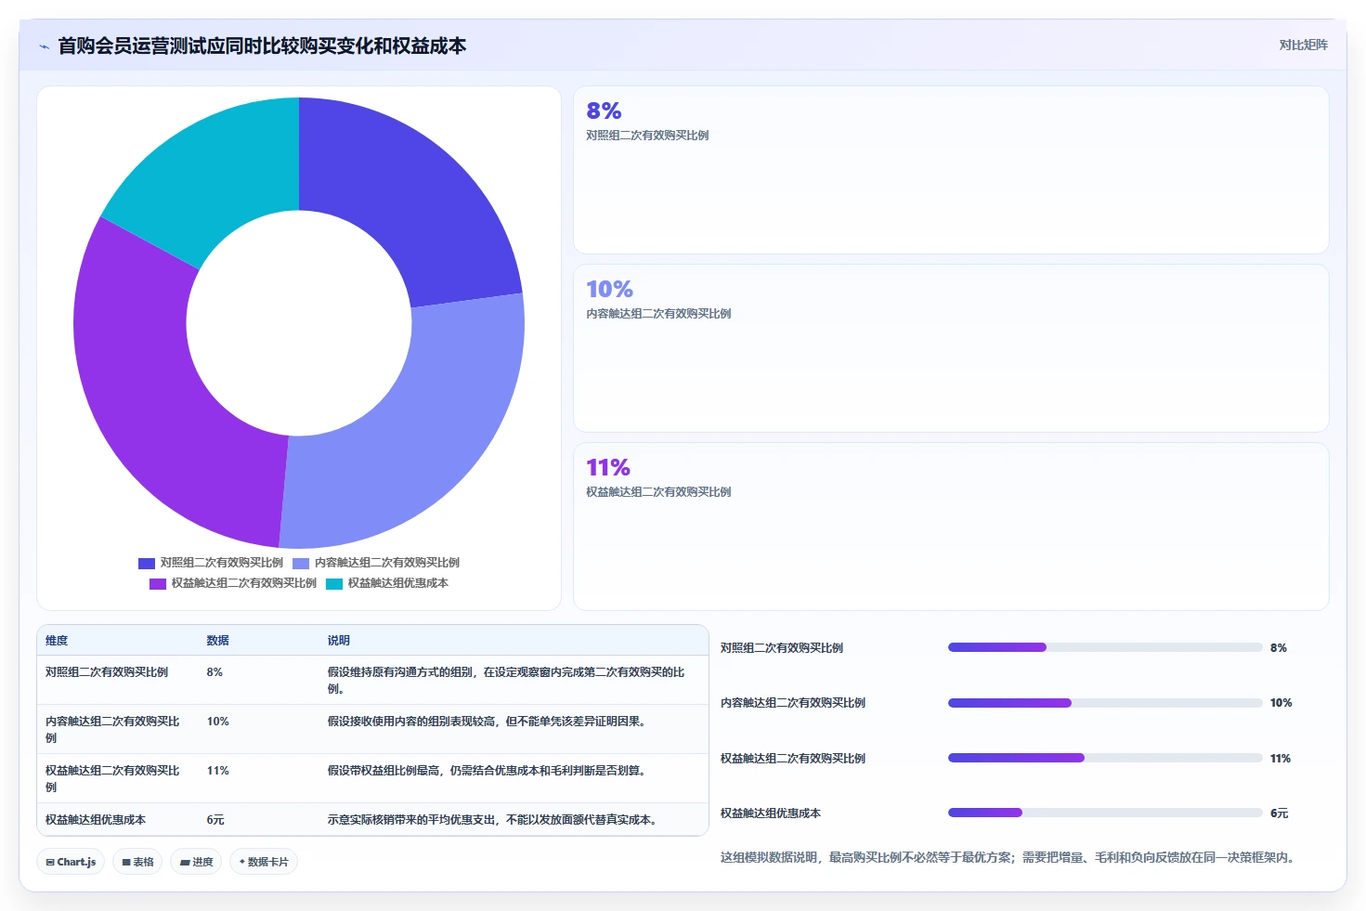
Task: Click the 8% progress bar for 对照组
Action: [1105, 647]
